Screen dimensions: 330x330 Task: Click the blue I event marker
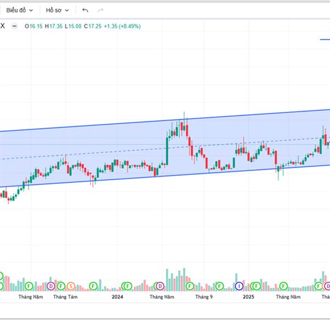click(x=239, y=286)
